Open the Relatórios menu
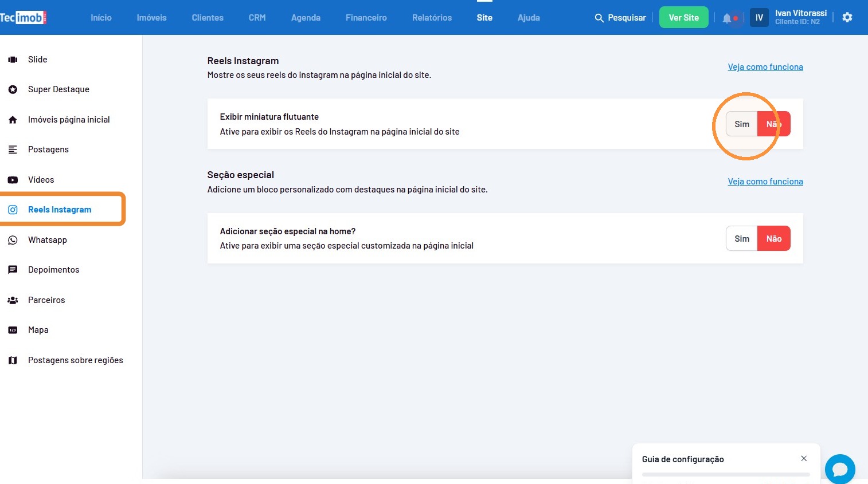 [432, 18]
